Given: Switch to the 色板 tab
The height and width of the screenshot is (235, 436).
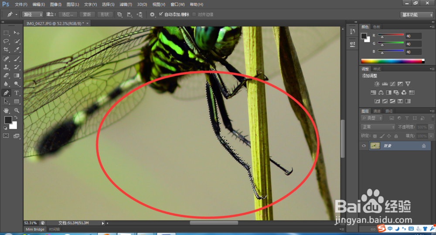Looking at the screenshot, I should (x=377, y=27).
